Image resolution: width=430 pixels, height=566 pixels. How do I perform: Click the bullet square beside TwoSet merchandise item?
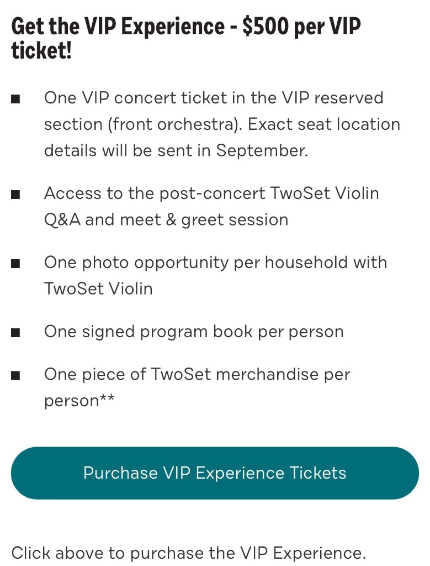tap(15, 375)
